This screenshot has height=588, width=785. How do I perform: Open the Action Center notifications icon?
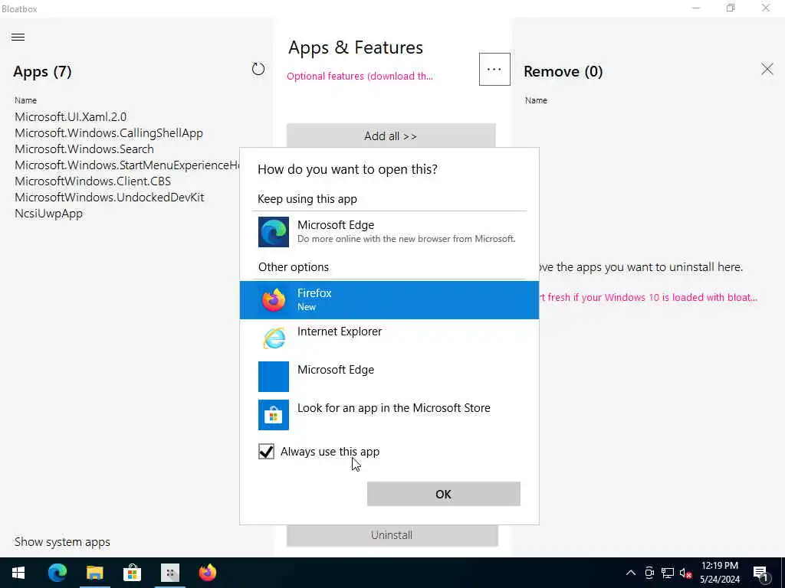click(761, 573)
